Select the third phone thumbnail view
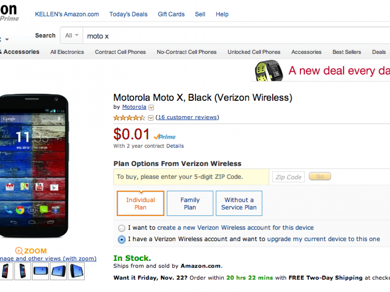Image resolution: width=390 pixels, height=292 pixels. (40, 271)
